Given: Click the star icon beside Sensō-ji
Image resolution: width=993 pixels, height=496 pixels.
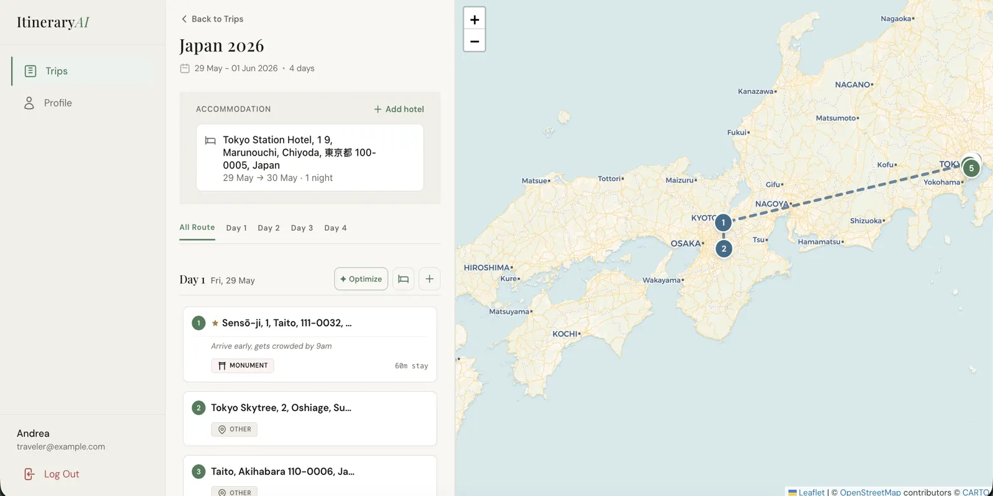Looking at the screenshot, I should (215, 323).
